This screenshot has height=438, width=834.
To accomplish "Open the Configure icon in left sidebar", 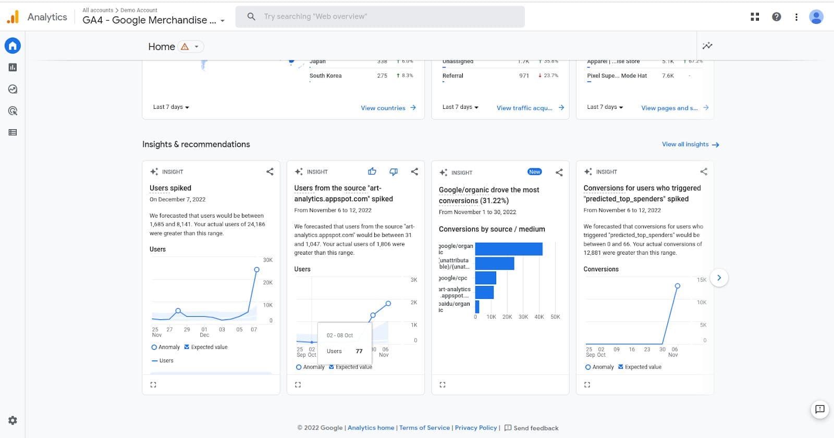I will 13,132.
